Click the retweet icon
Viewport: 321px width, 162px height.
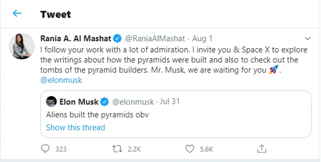click(x=117, y=149)
